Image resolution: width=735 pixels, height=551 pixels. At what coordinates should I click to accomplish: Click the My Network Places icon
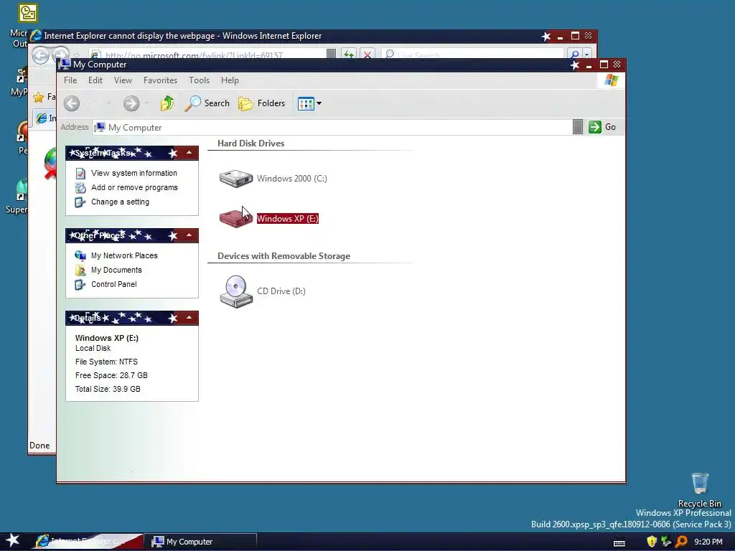[80, 255]
